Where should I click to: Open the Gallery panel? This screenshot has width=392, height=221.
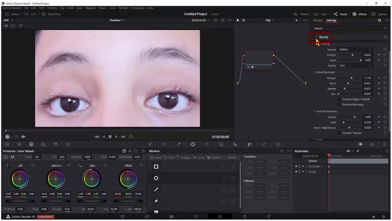tap(13, 14)
